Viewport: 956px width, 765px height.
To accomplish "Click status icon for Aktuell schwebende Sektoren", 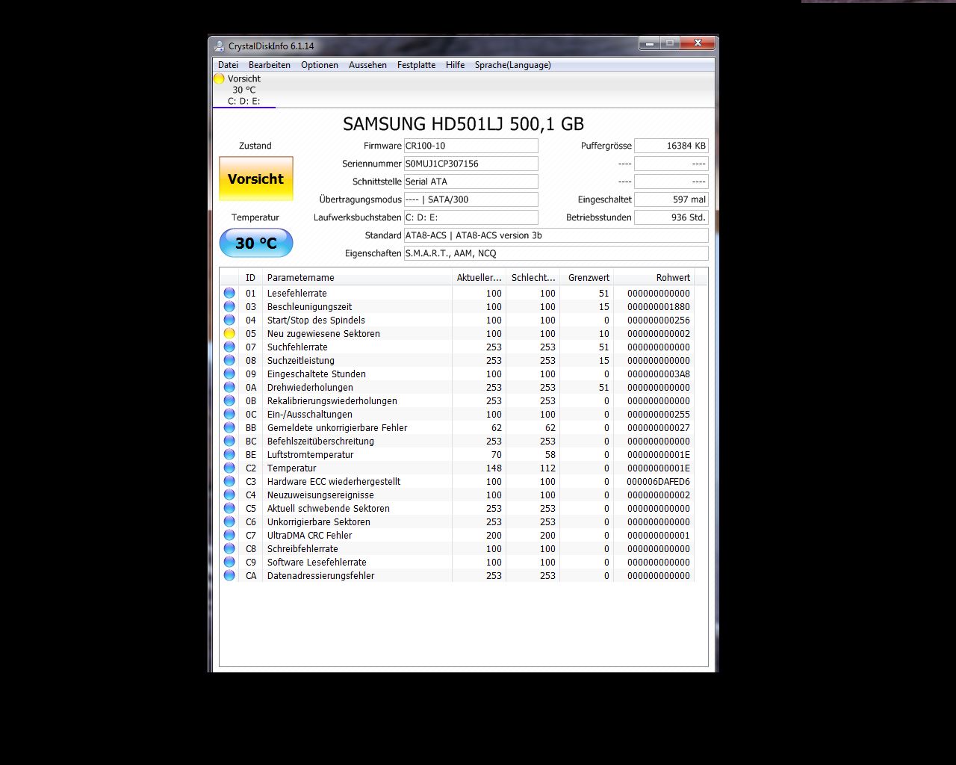I will coord(229,508).
